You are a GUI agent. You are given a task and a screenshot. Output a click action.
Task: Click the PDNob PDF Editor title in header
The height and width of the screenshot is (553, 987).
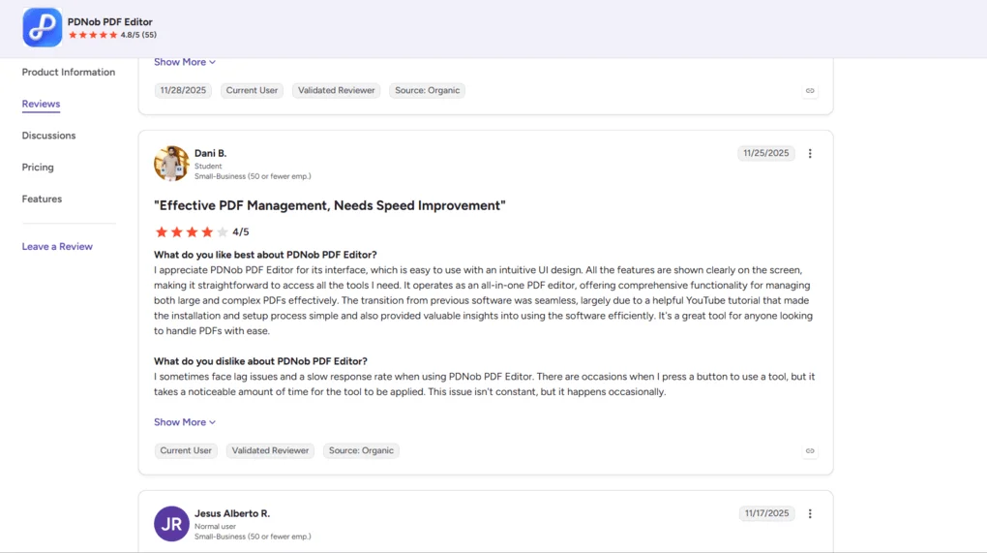coord(110,21)
